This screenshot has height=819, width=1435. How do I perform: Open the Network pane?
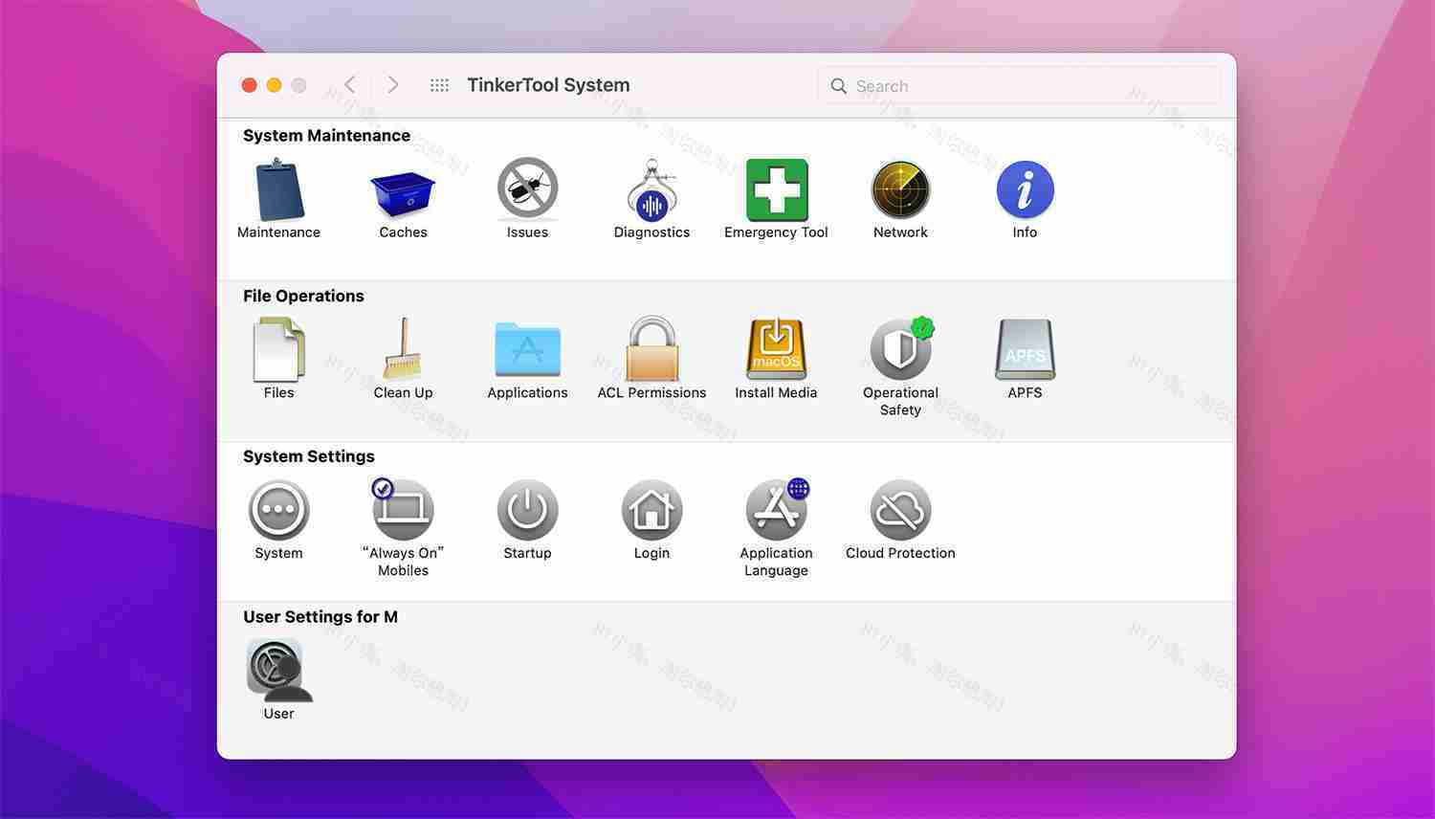(x=900, y=189)
